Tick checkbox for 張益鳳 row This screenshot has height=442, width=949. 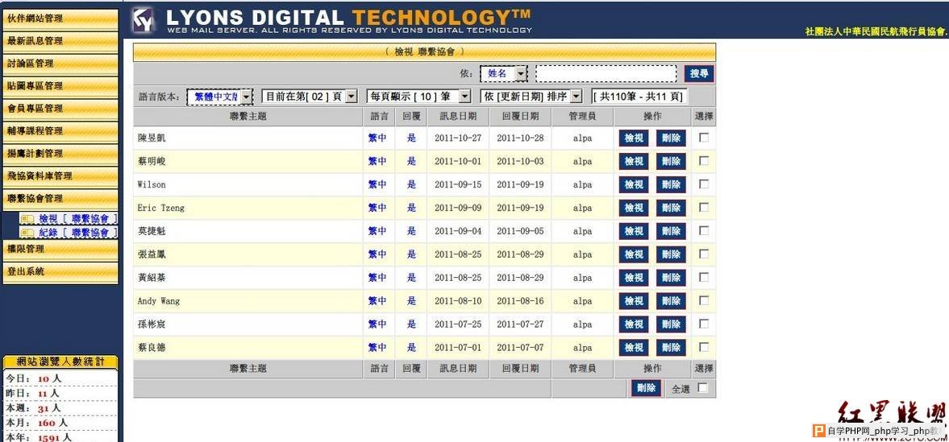[703, 254]
